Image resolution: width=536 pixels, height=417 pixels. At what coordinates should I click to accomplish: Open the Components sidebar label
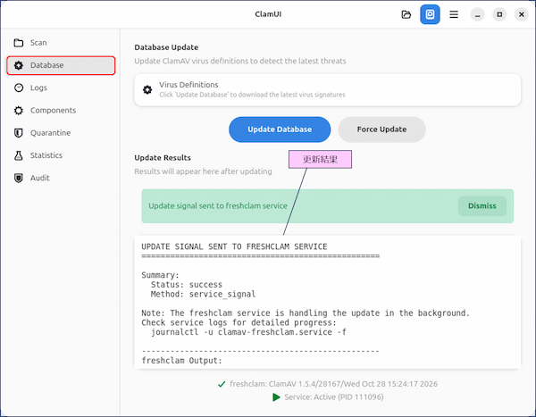(53, 111)
